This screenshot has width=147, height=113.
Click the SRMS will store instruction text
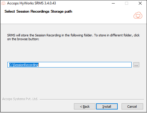coord(73,35)
